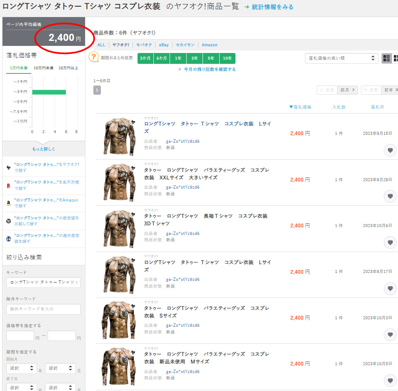Click the question mark help icon
The height and width of the screenshot is (391, 398).
tap(94, 58)
